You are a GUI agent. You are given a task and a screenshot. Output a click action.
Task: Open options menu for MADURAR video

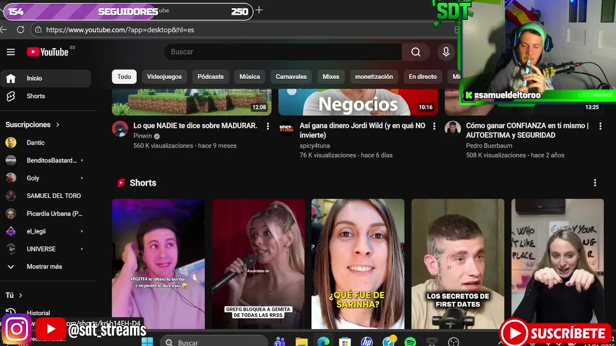268,126
